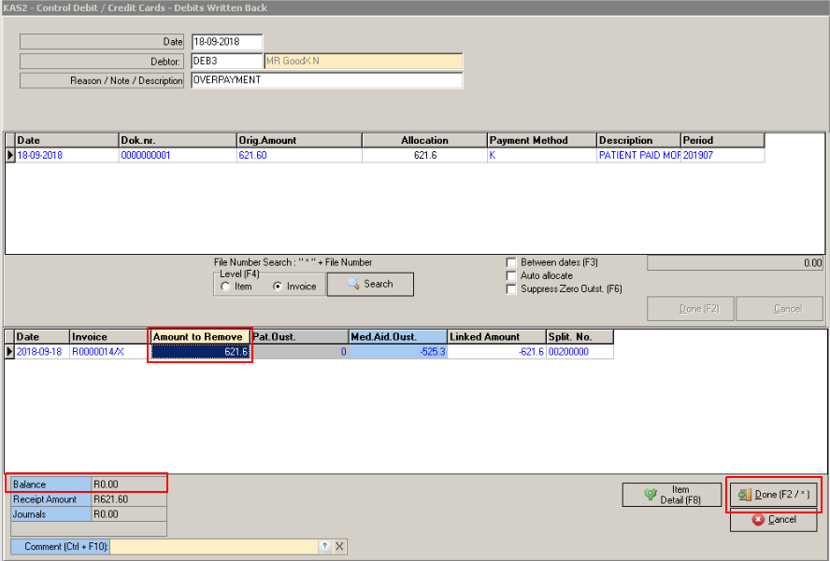Open Item Detail (F8)

[672, 495]
